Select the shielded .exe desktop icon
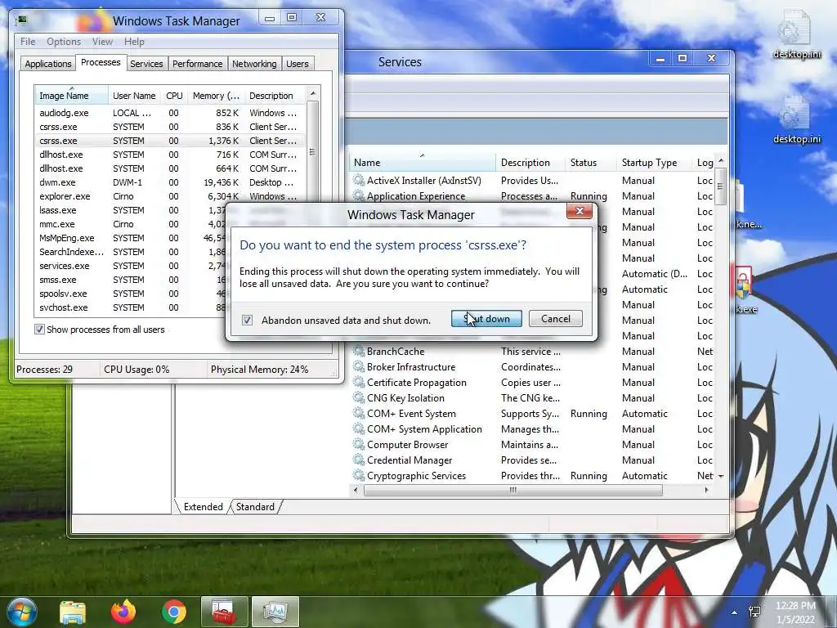 (745, 290)
